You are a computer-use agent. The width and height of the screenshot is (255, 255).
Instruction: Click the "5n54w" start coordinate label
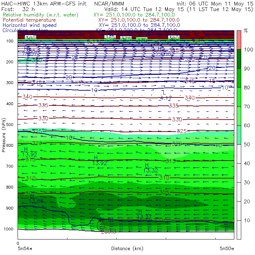pos(25,248)
